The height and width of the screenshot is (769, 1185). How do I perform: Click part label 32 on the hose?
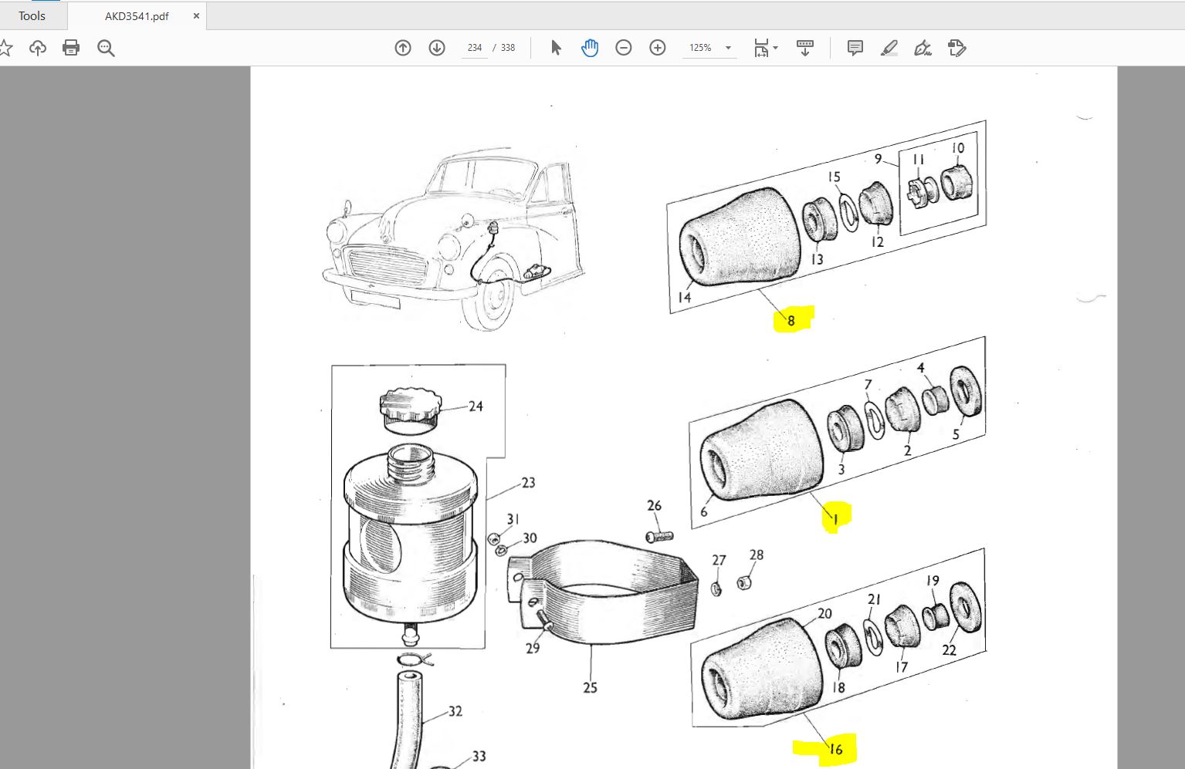point(455,711)
